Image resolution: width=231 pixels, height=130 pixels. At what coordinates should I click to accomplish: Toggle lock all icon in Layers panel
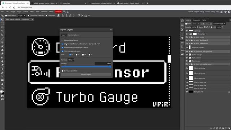coord(212,27)
